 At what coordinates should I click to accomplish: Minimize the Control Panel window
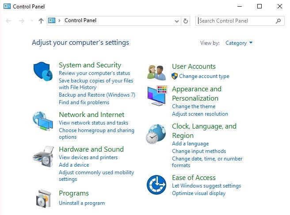coord(240,6)
